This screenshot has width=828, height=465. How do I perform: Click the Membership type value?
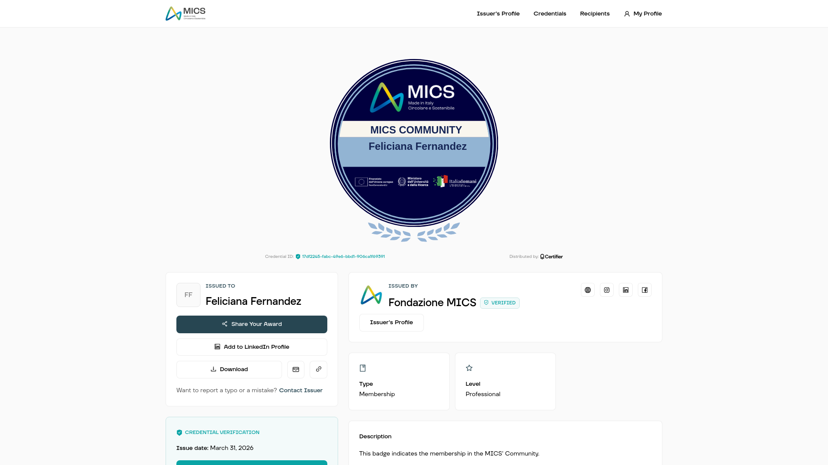[x=377, y=394]
